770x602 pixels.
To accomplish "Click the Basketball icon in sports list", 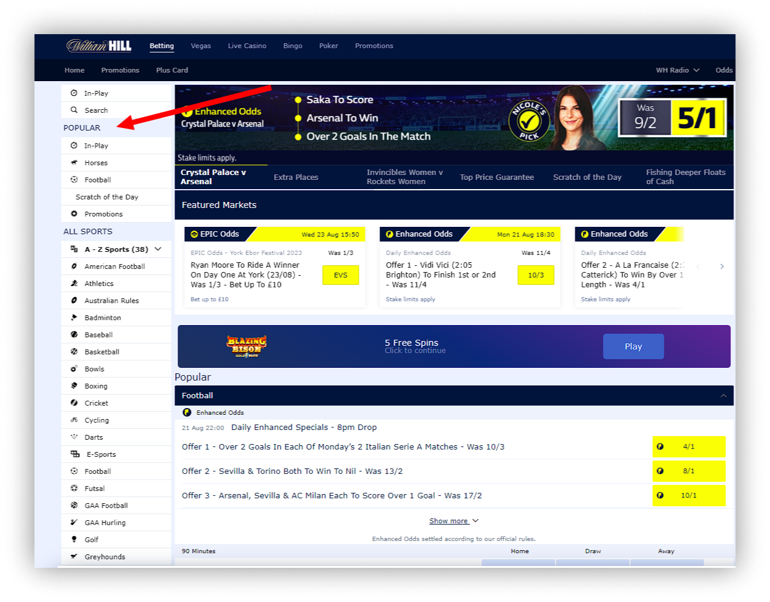I will point(74,352).
